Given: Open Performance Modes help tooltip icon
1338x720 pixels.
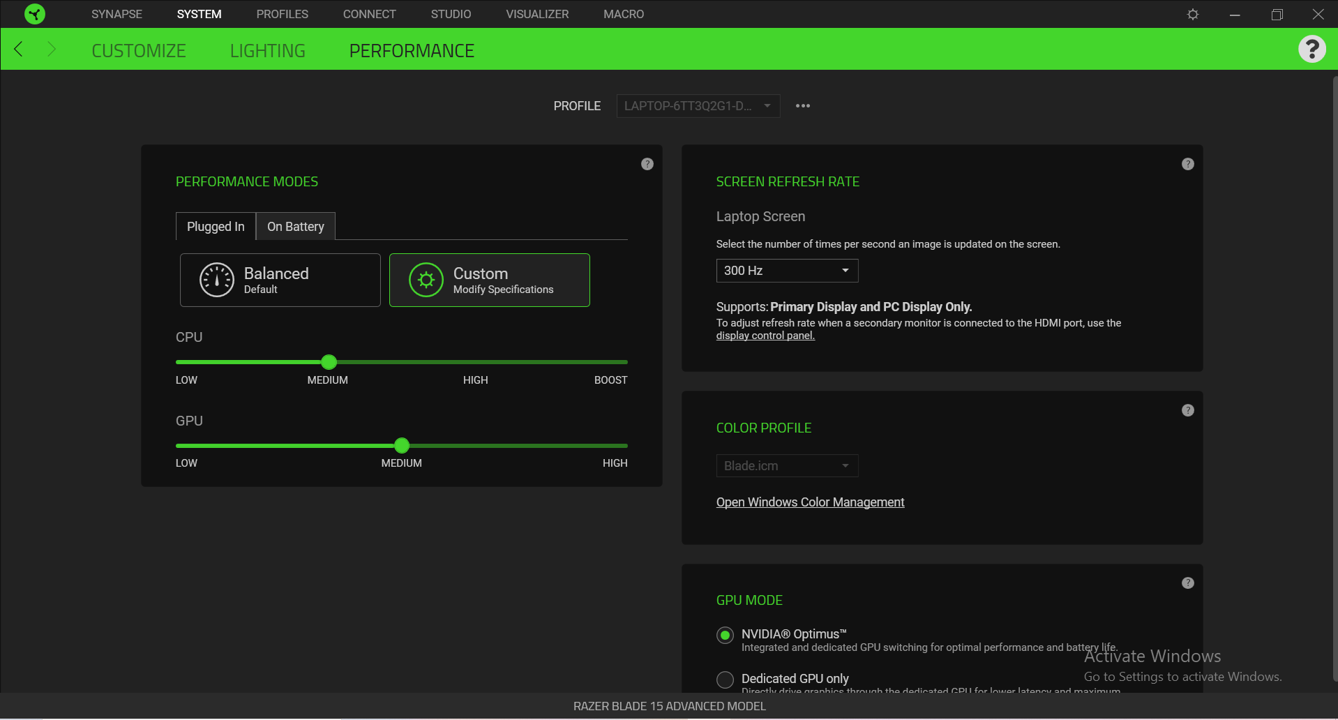Looking at the screenshot, I should (647, 164).
